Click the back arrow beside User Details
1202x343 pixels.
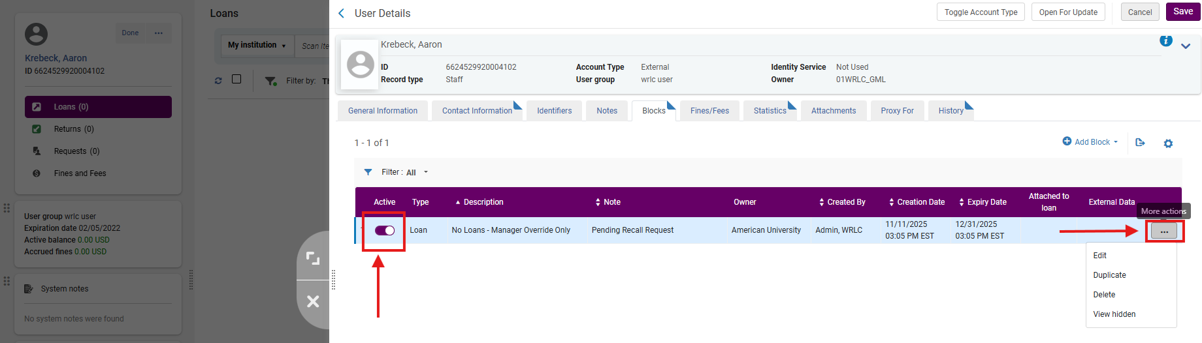point(341,13)
